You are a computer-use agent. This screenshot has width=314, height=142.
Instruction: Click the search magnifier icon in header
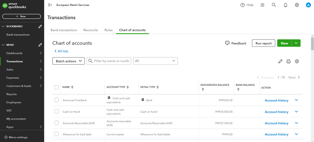(x=274, y=5)
